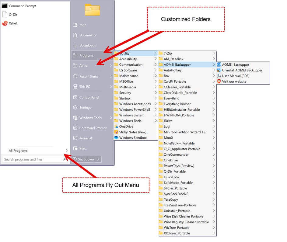Open the AutoHotkey folder

[x=187, y=70]
